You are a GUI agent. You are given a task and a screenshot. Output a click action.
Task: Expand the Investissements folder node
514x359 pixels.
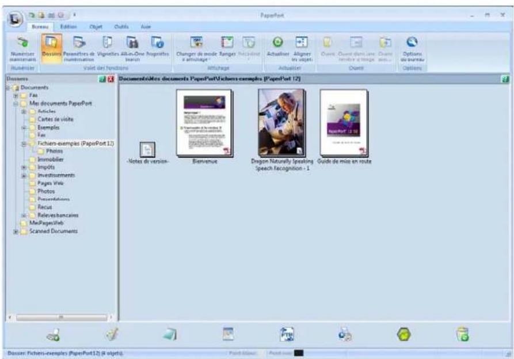pyautogui.click(x=24, y=176)
